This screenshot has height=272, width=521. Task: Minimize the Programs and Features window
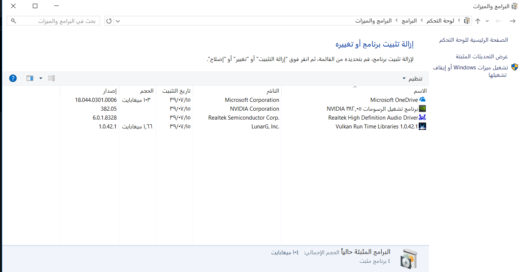coord(56,6)
